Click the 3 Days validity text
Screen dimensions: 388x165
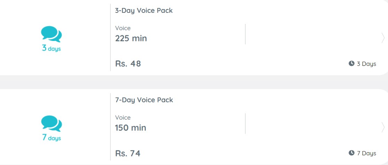(x=366, y=64)
